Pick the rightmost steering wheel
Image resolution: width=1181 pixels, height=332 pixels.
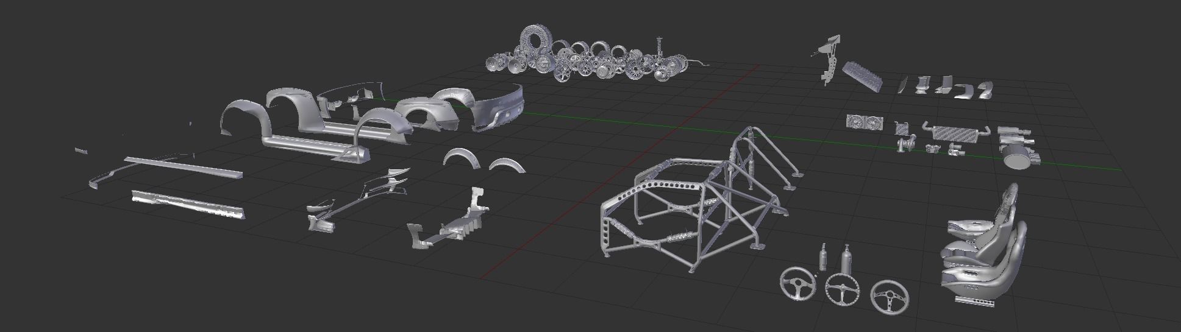click(x=890, y=295)
